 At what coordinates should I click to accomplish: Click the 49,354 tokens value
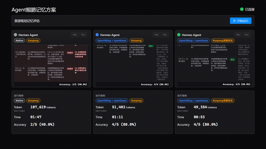205,107
